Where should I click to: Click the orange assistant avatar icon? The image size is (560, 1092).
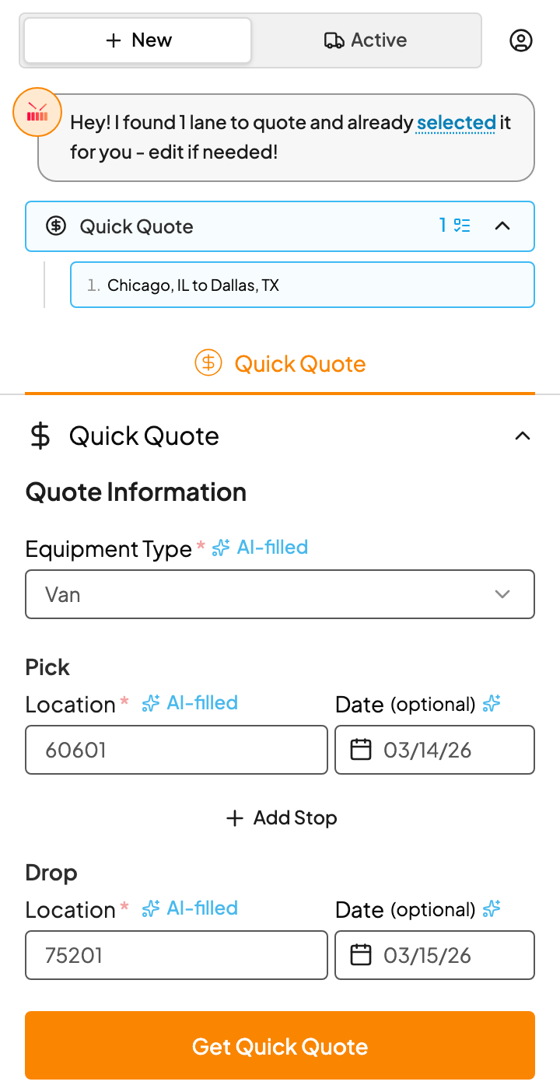37,113
